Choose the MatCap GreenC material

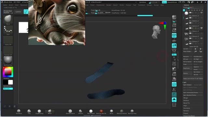pyautogui.click(x=122, y=111)
